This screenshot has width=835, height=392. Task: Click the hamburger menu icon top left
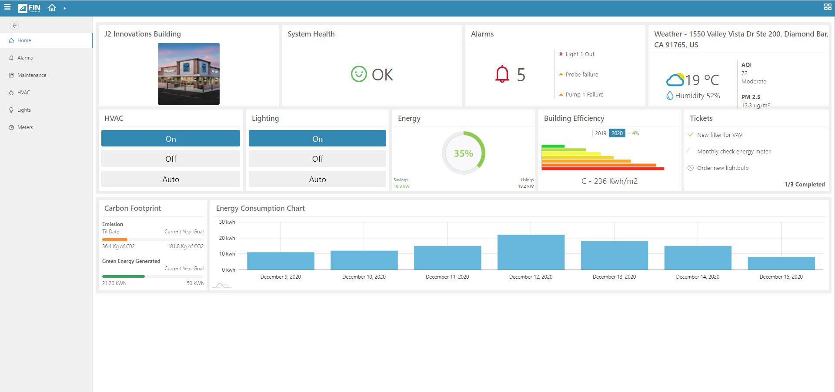point(7,7)
